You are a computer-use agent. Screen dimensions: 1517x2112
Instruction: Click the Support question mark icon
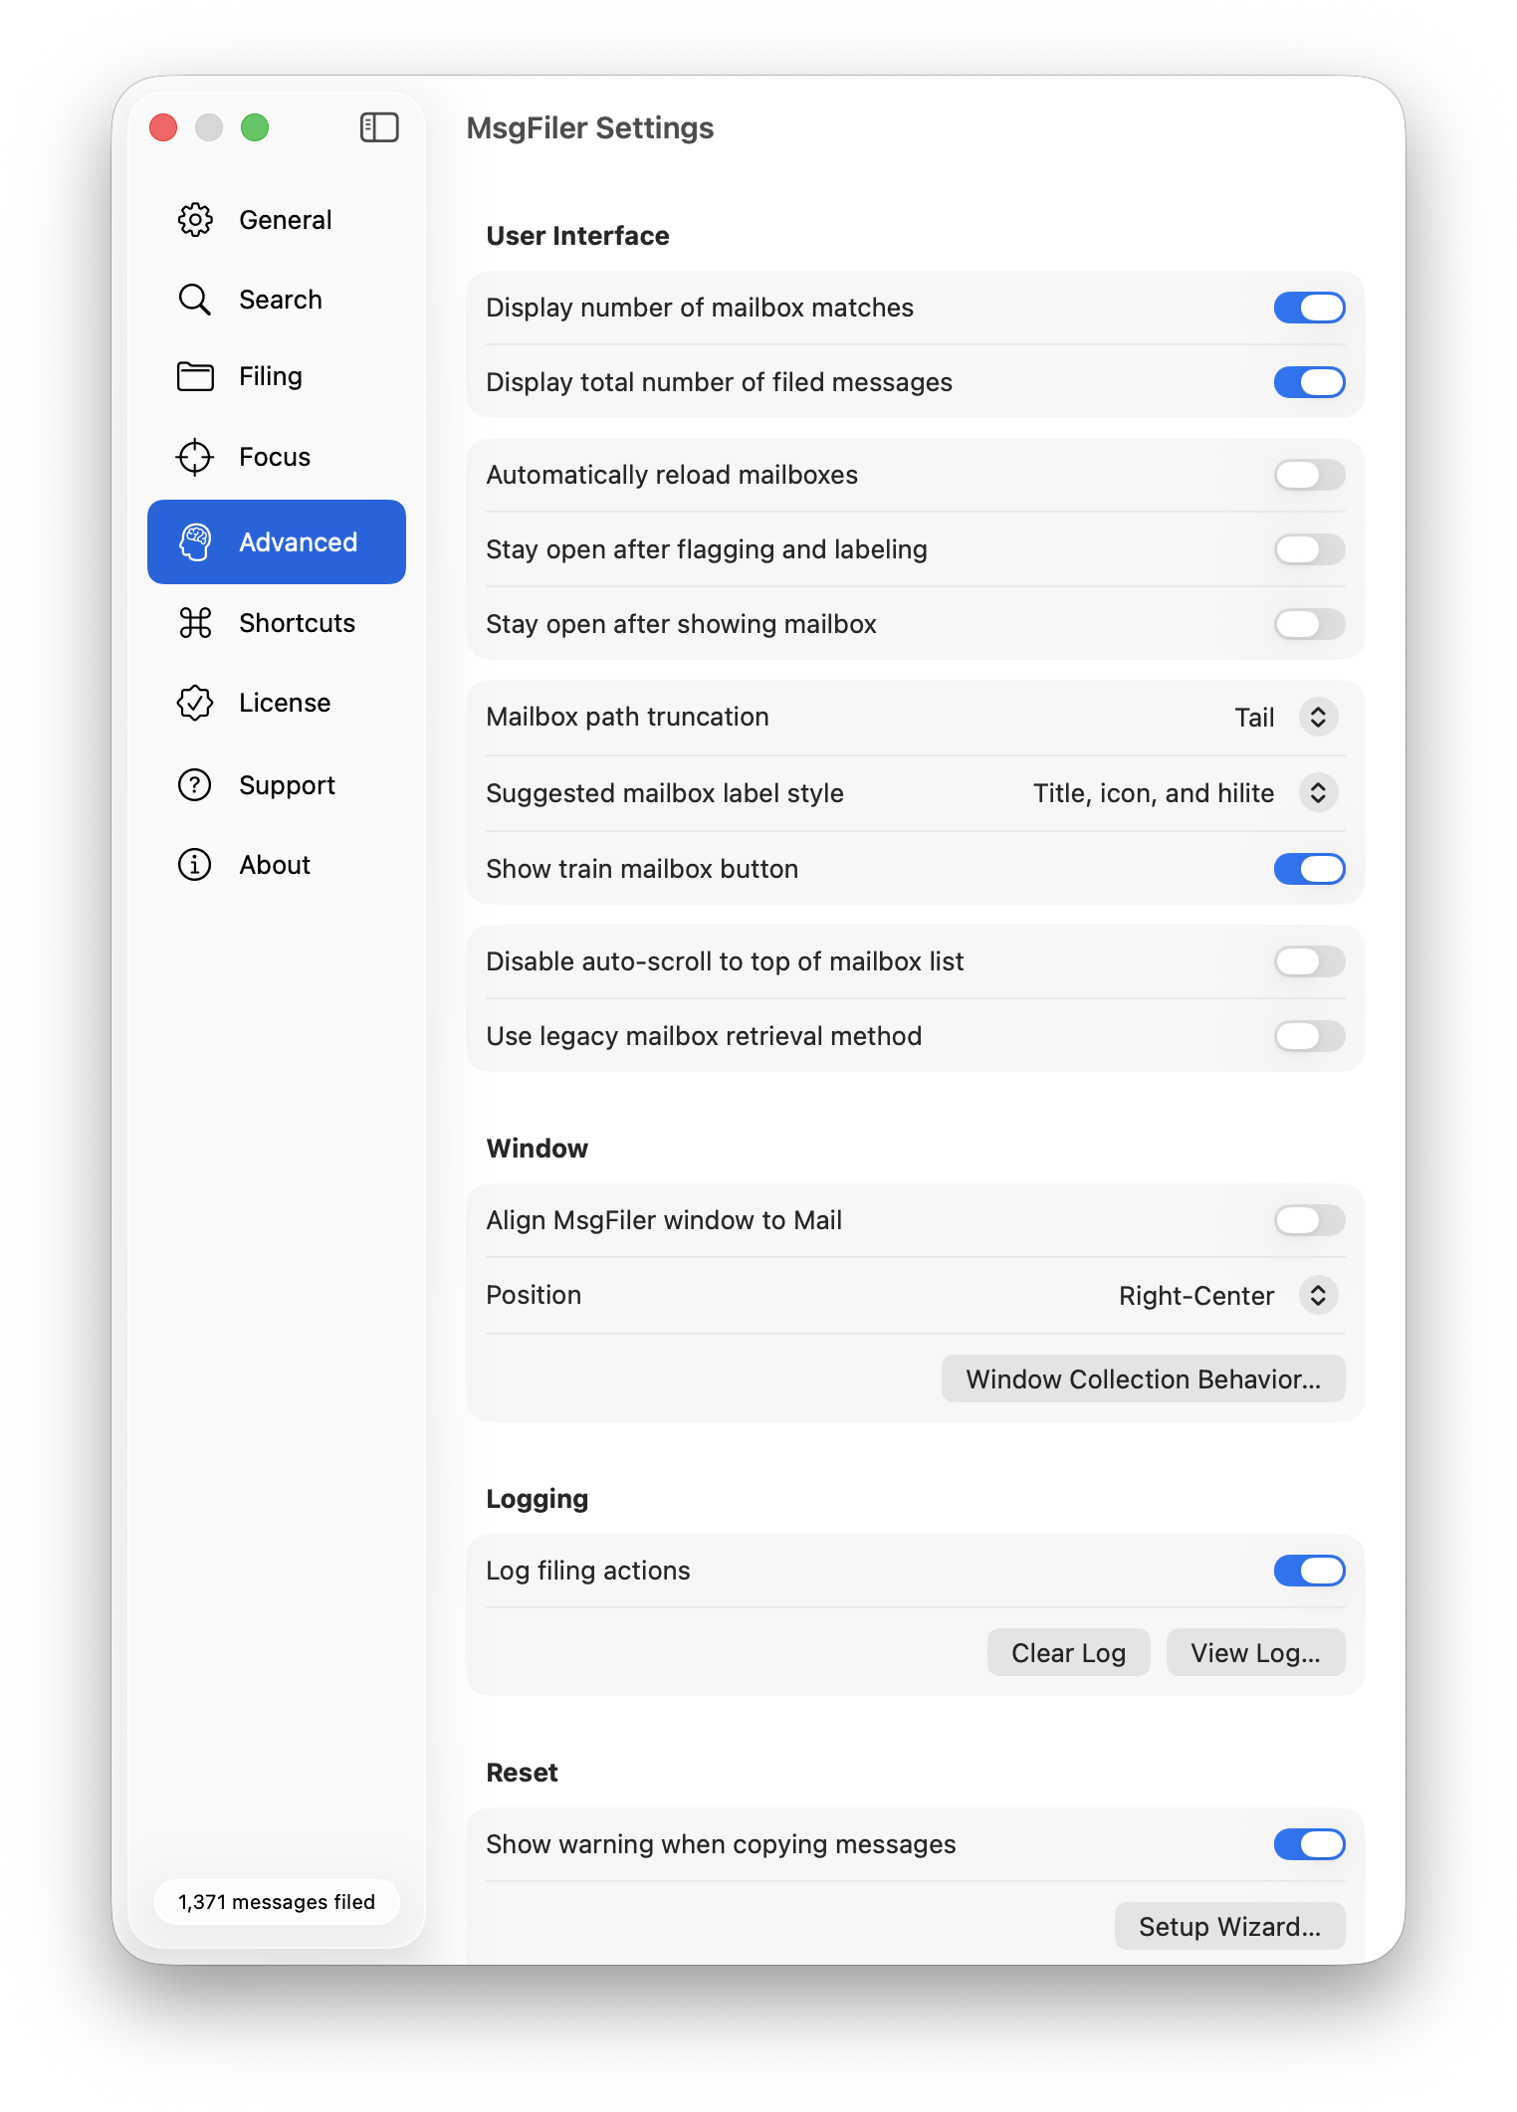(x=195, y=785)
